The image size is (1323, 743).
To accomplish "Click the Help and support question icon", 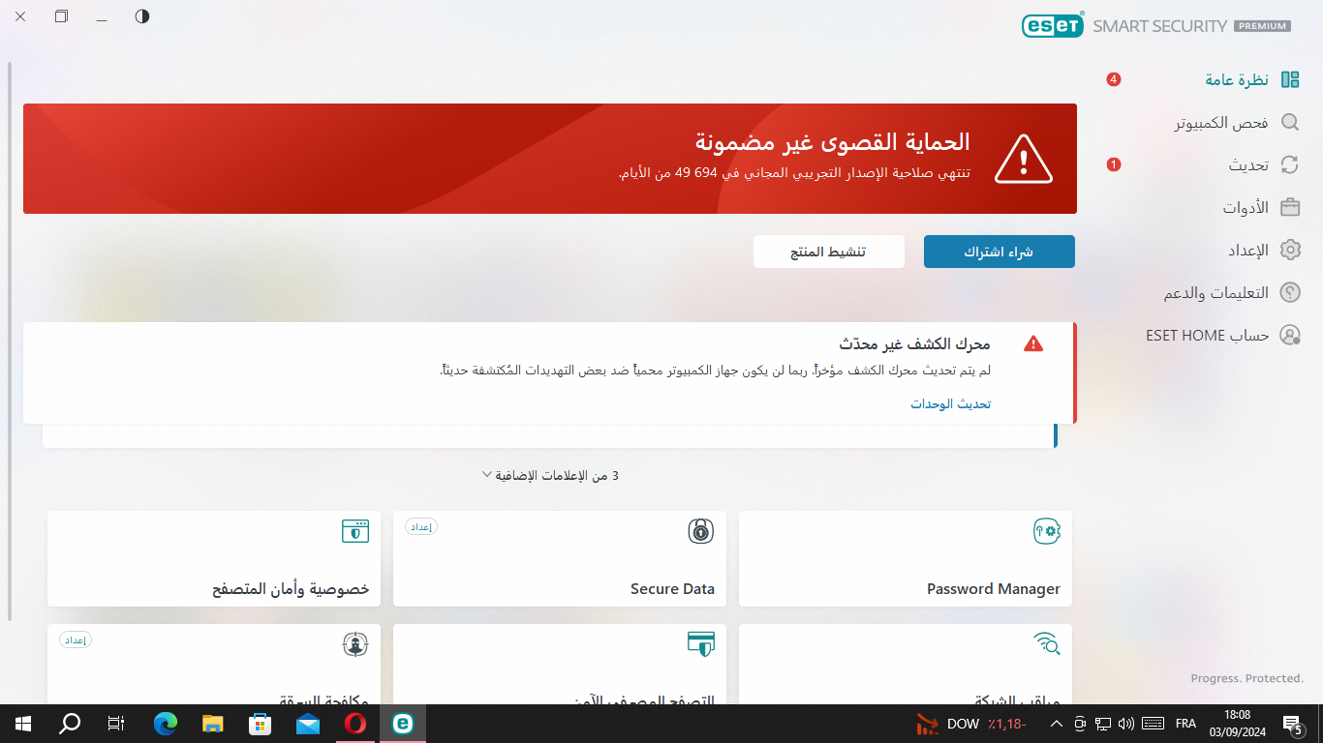I will tap(1290, 292).
